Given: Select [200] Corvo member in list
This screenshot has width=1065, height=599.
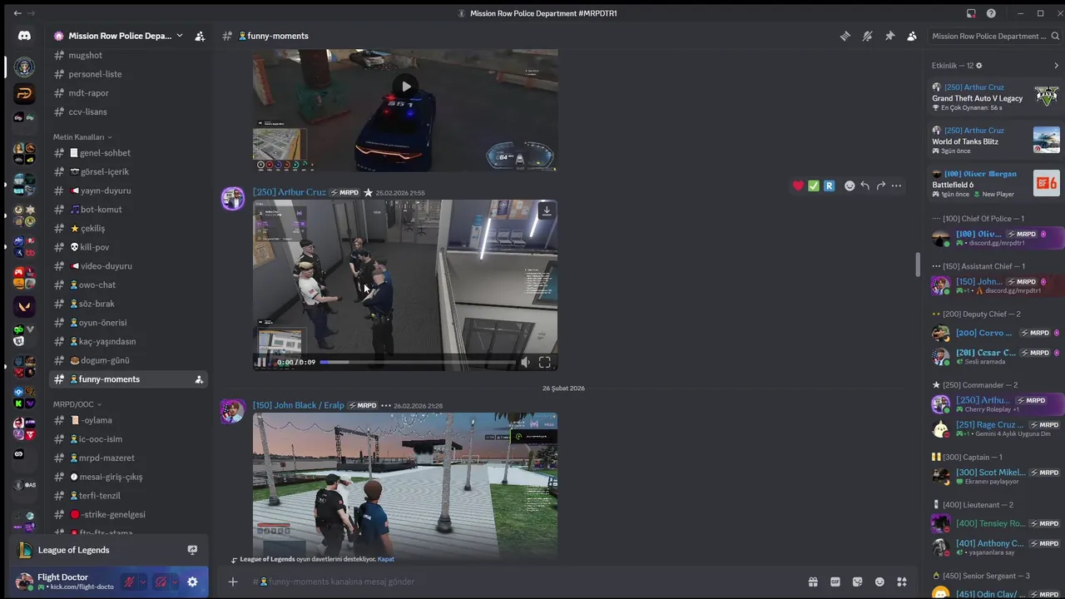Looking at the screenshot, I should pyautogui.click(x=997, y=333).
